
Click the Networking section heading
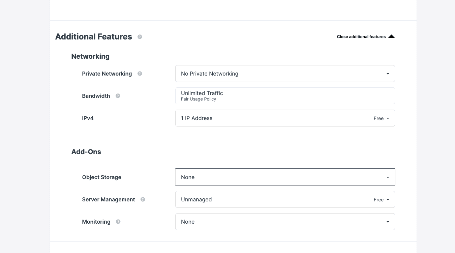(x=90, y=56)
